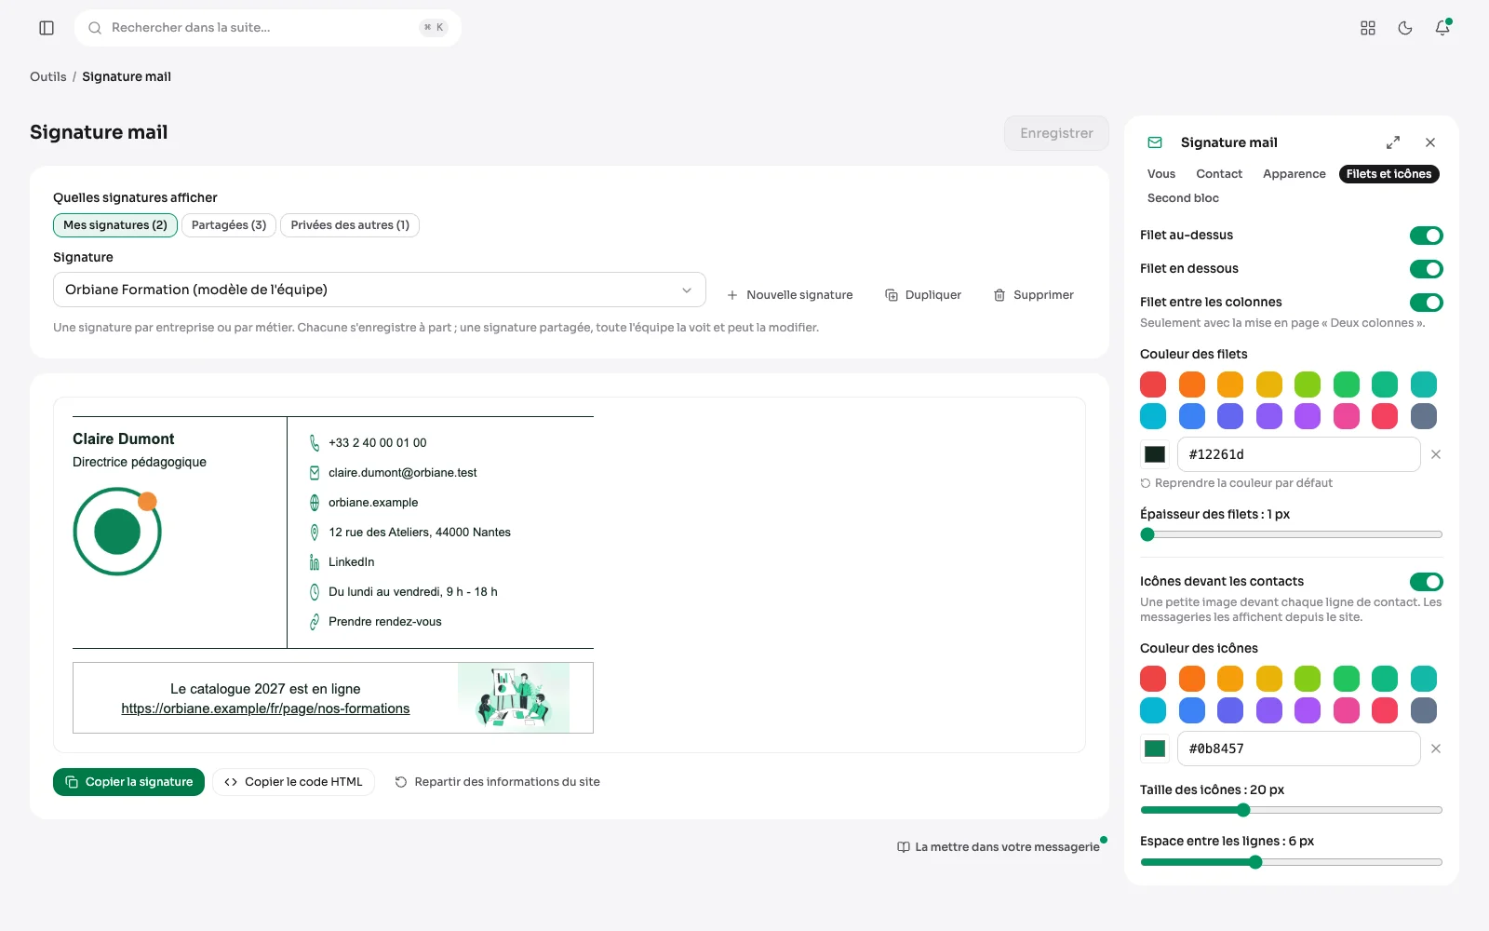Select Partagées (3) filter
This screenshot has height=931, width=1489.
click(229, 225)
